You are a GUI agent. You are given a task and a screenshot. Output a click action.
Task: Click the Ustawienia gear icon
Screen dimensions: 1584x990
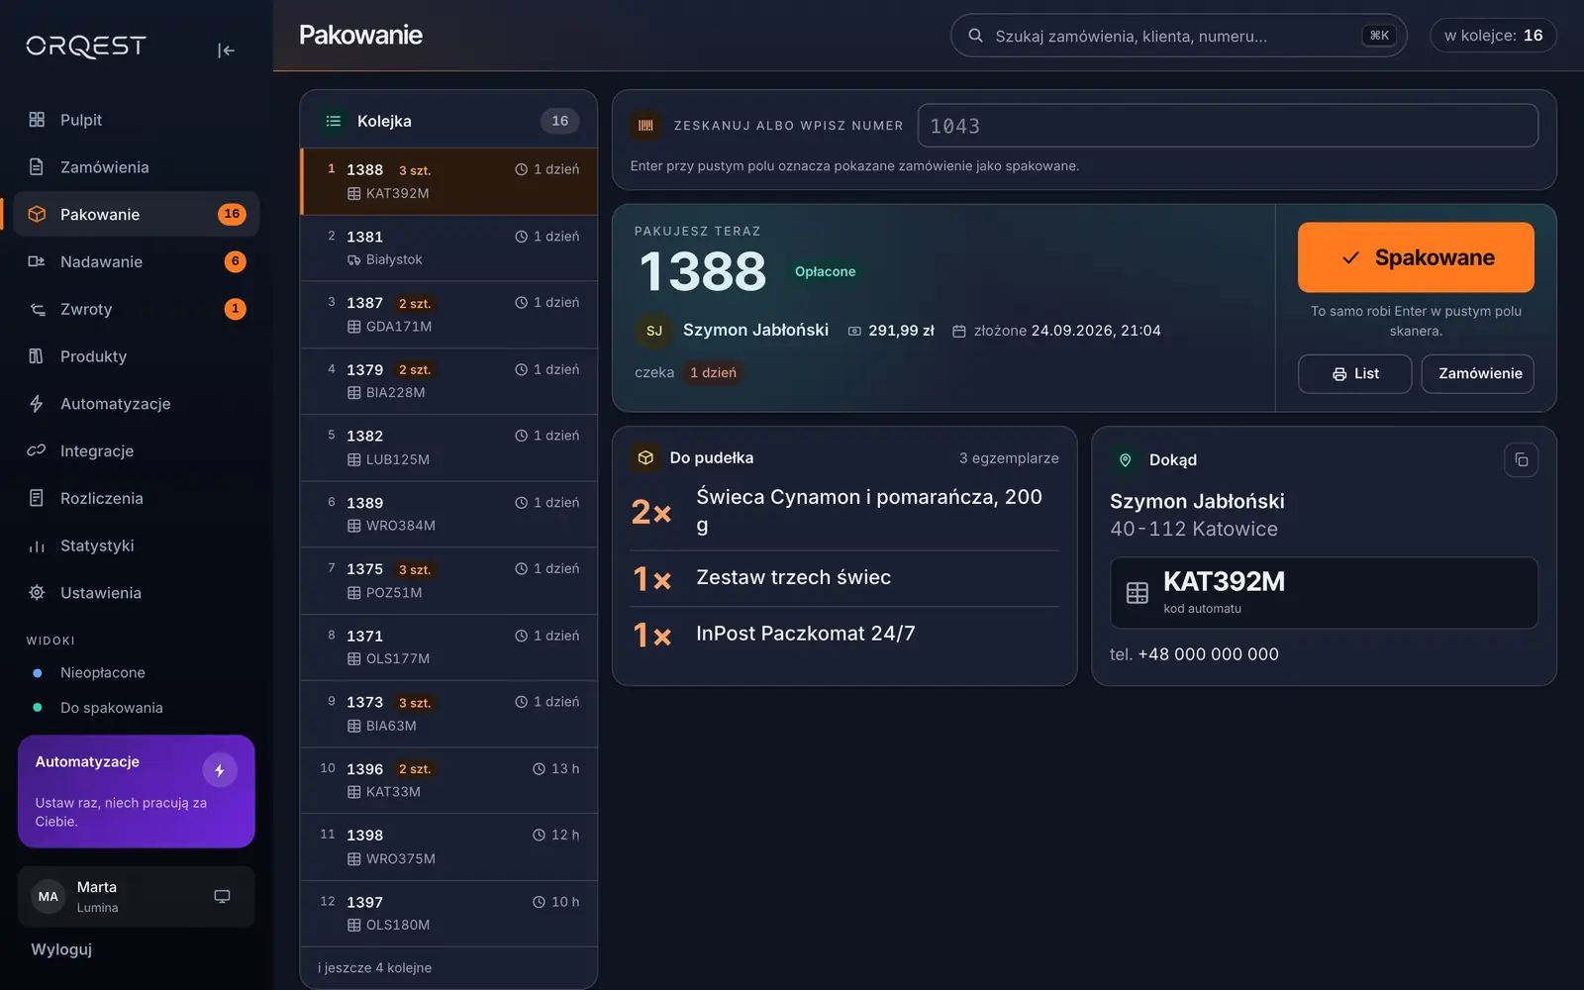click(37, 592)
